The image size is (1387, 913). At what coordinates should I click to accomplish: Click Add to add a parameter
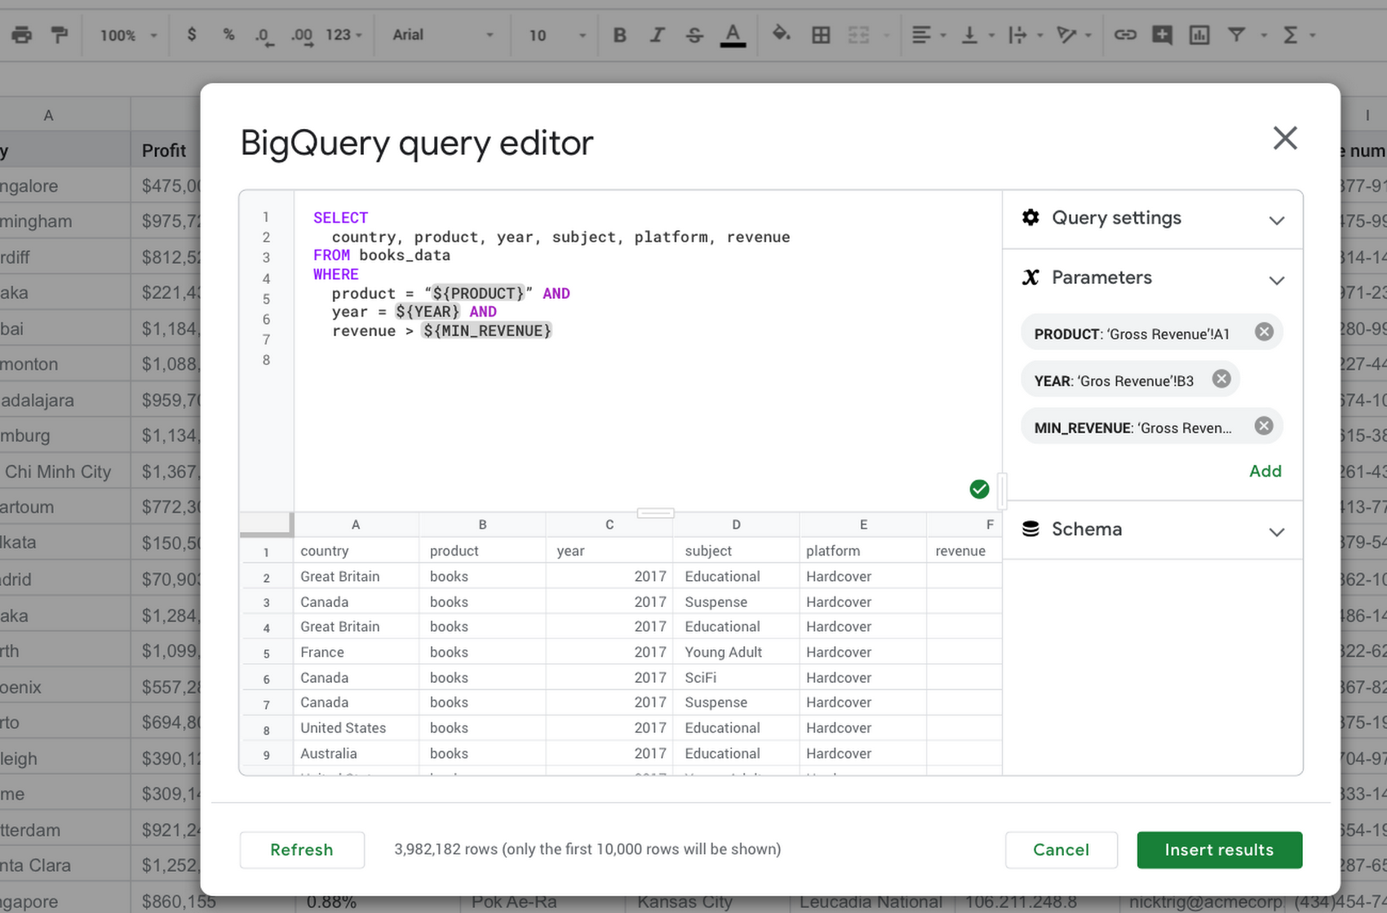pyautogui.click(x=1265, y=471)
